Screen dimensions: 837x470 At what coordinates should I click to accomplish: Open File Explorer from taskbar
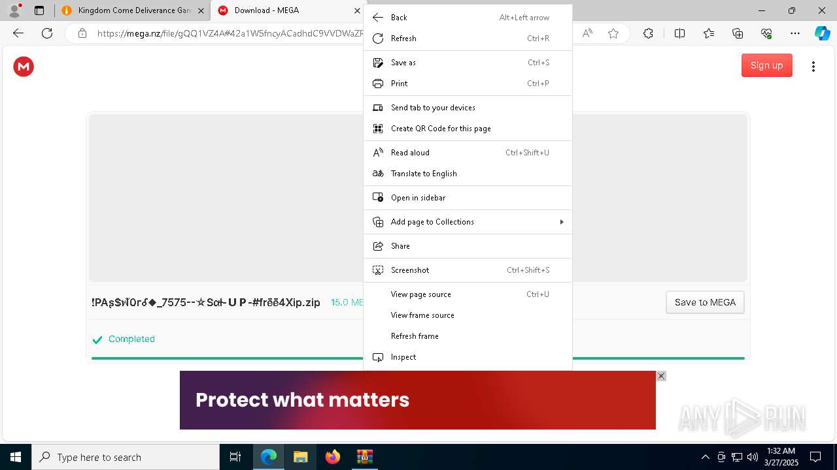click(x=300, y=457)
